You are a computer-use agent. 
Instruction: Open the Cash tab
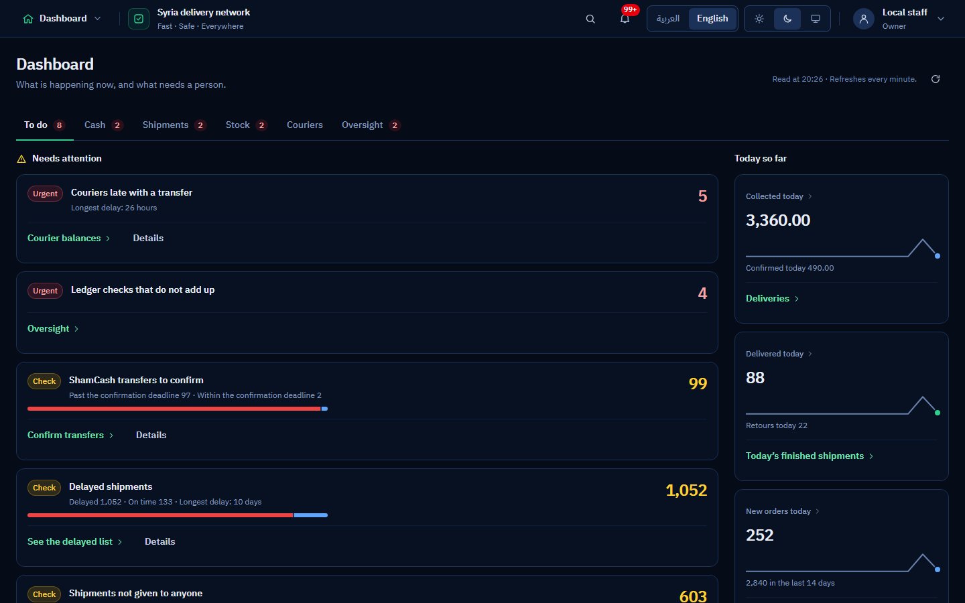[x=103, y=125]
